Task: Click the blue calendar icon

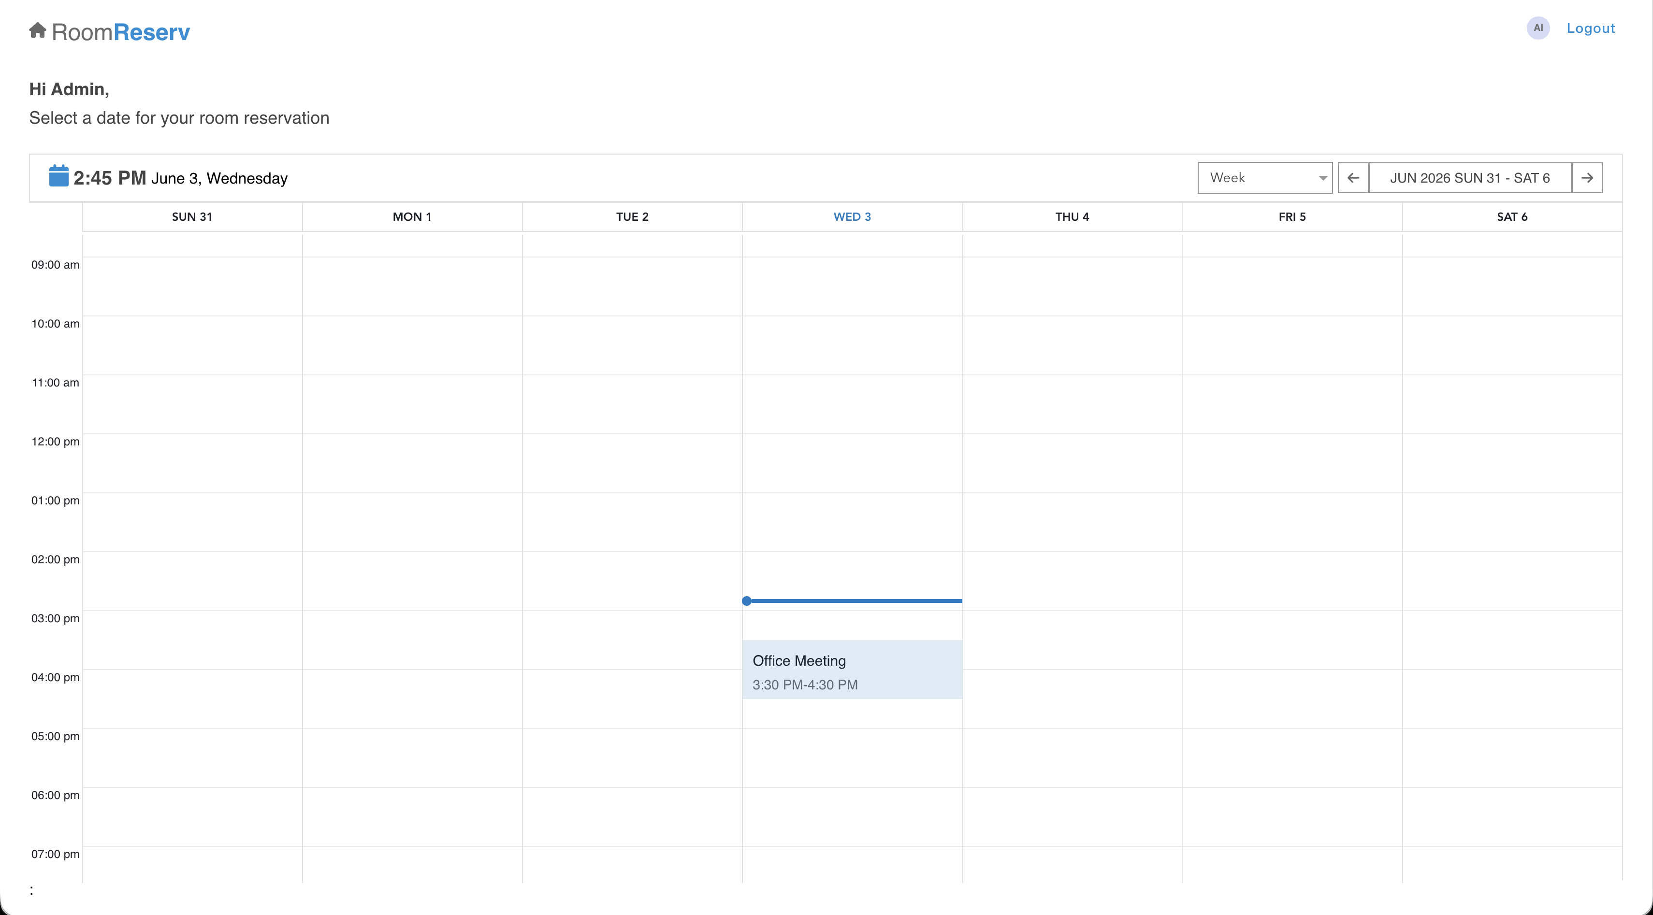Action: [59, 176]
